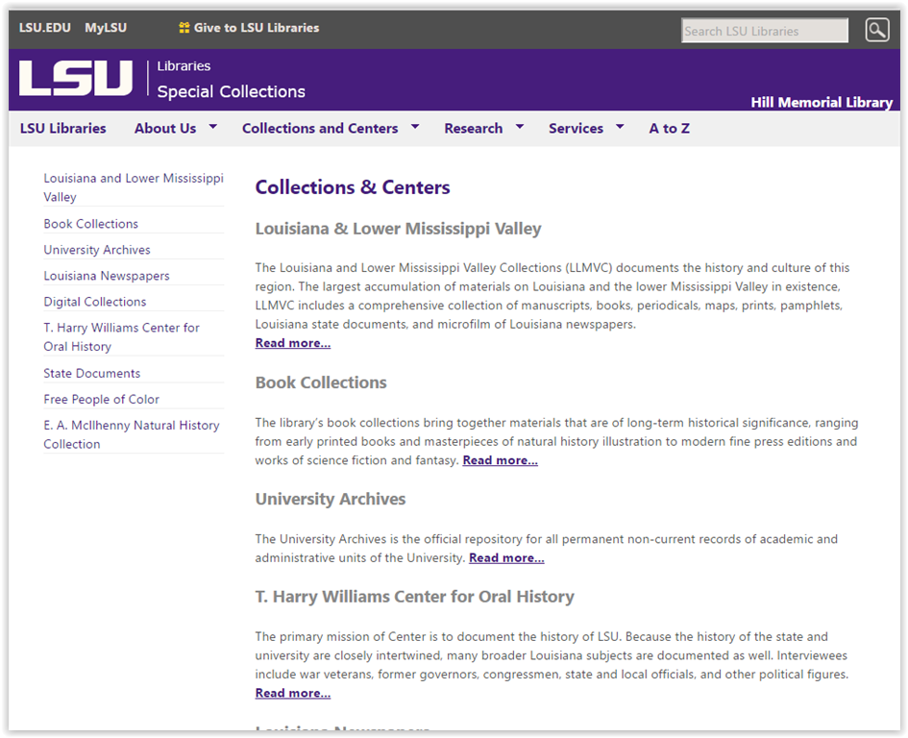Open the Services menu item
Image resolution: width=908 pixels, height=738 pixels.
click(x=576, y=128)
